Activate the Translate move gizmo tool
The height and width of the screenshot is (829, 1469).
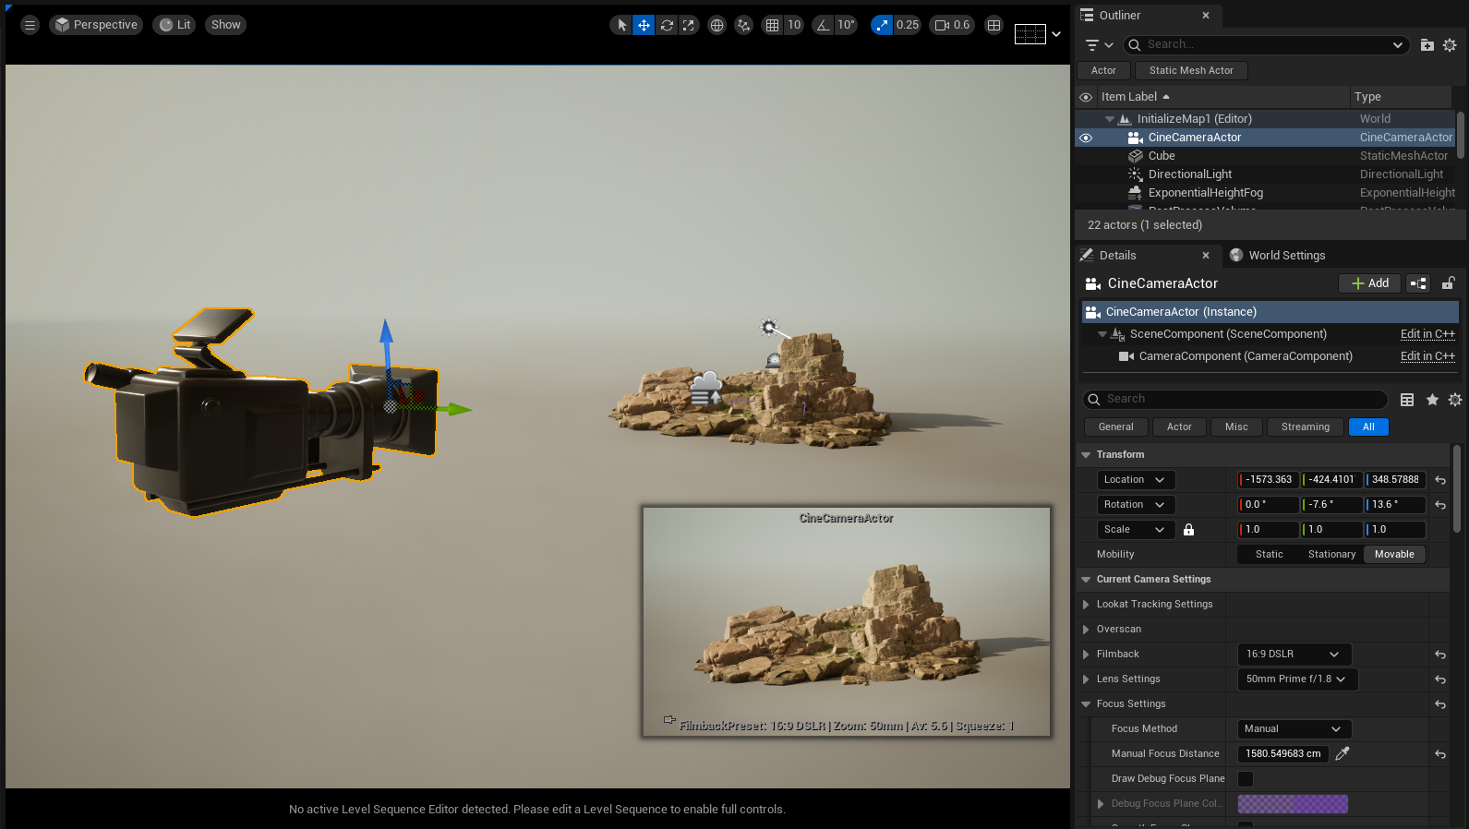coord(644,25)
